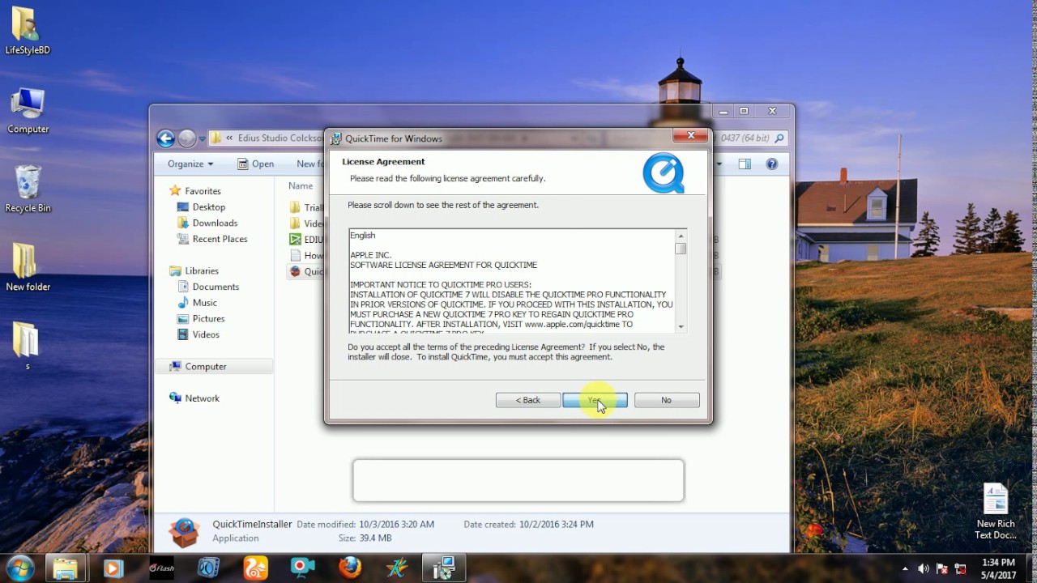
Task: Click the installer taskbar icon
Action: point(444,568)
